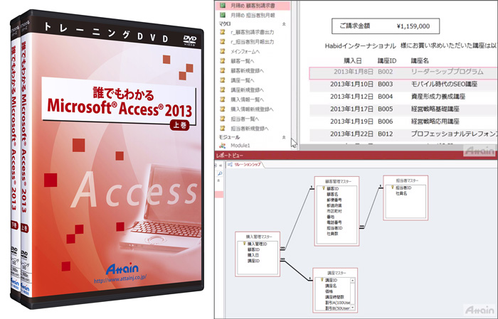Image resolution: width=498 pixels, height=319 pixels.
Task: Click the 講座ID field in 購入管理マスター
Action: [x=253, y=261]
